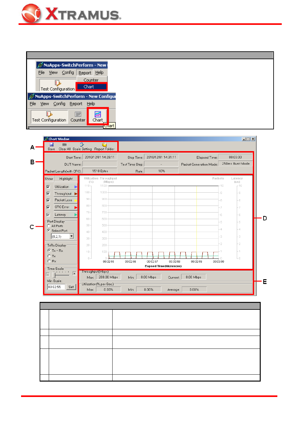Click the Show column header
The width and height of the screenshot is (300, 425).
click(x=49, y=178)
